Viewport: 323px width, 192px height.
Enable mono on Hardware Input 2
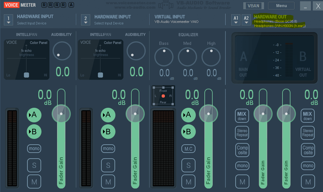[x=108, y=148]
